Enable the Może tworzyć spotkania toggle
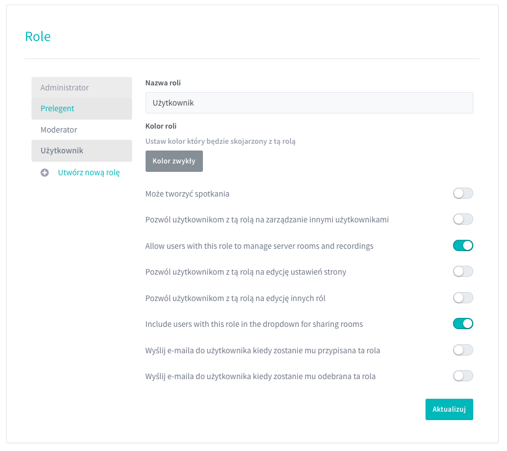 click(463, 194)
